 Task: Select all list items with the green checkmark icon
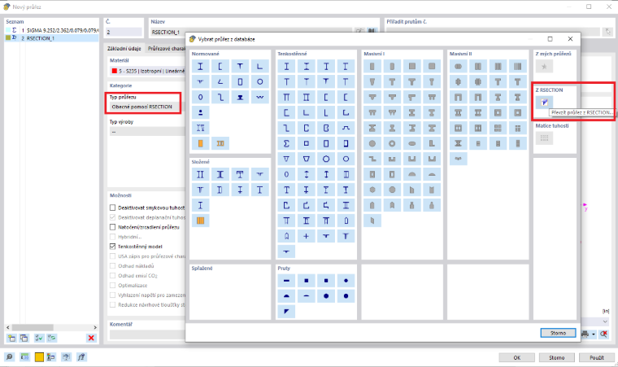(x=39, y=338)
